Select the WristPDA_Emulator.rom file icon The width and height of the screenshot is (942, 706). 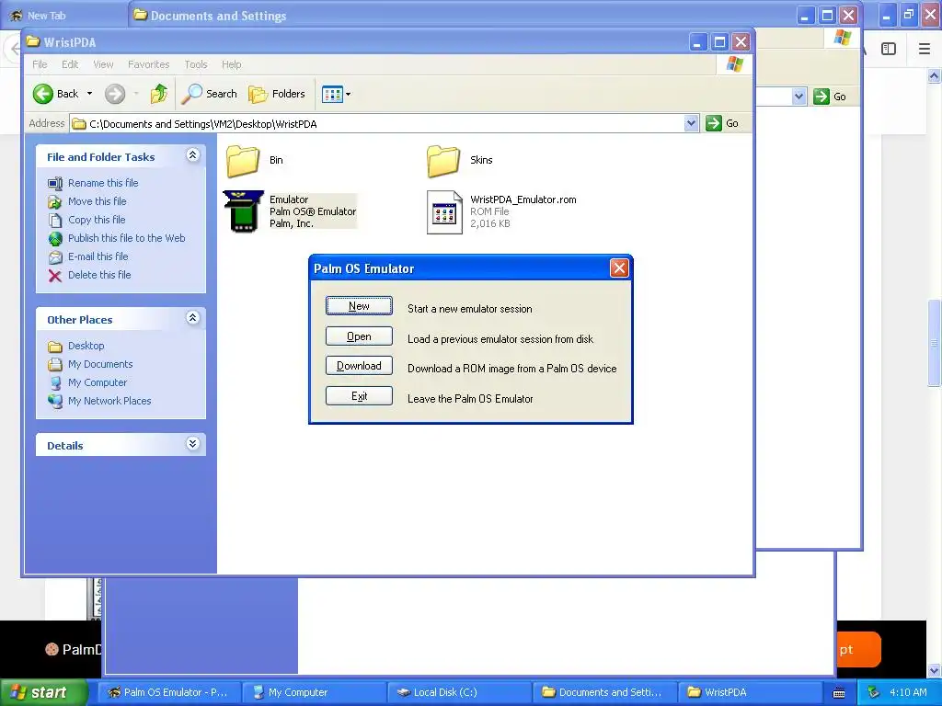pyautogui.click(x=444, y=212)
